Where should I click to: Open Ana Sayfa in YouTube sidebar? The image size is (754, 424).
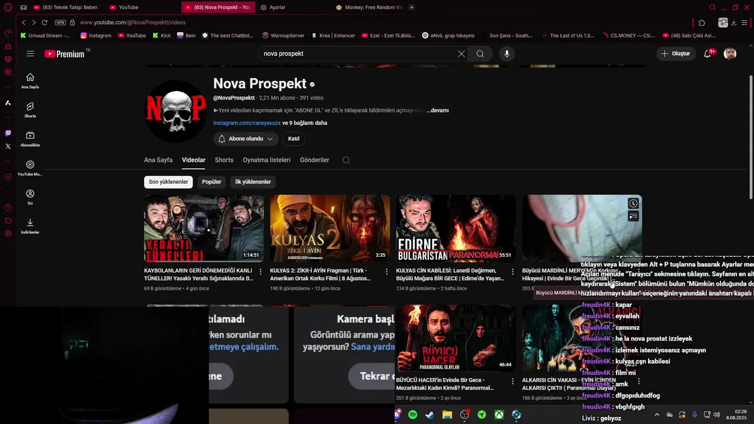coord(30,81)
